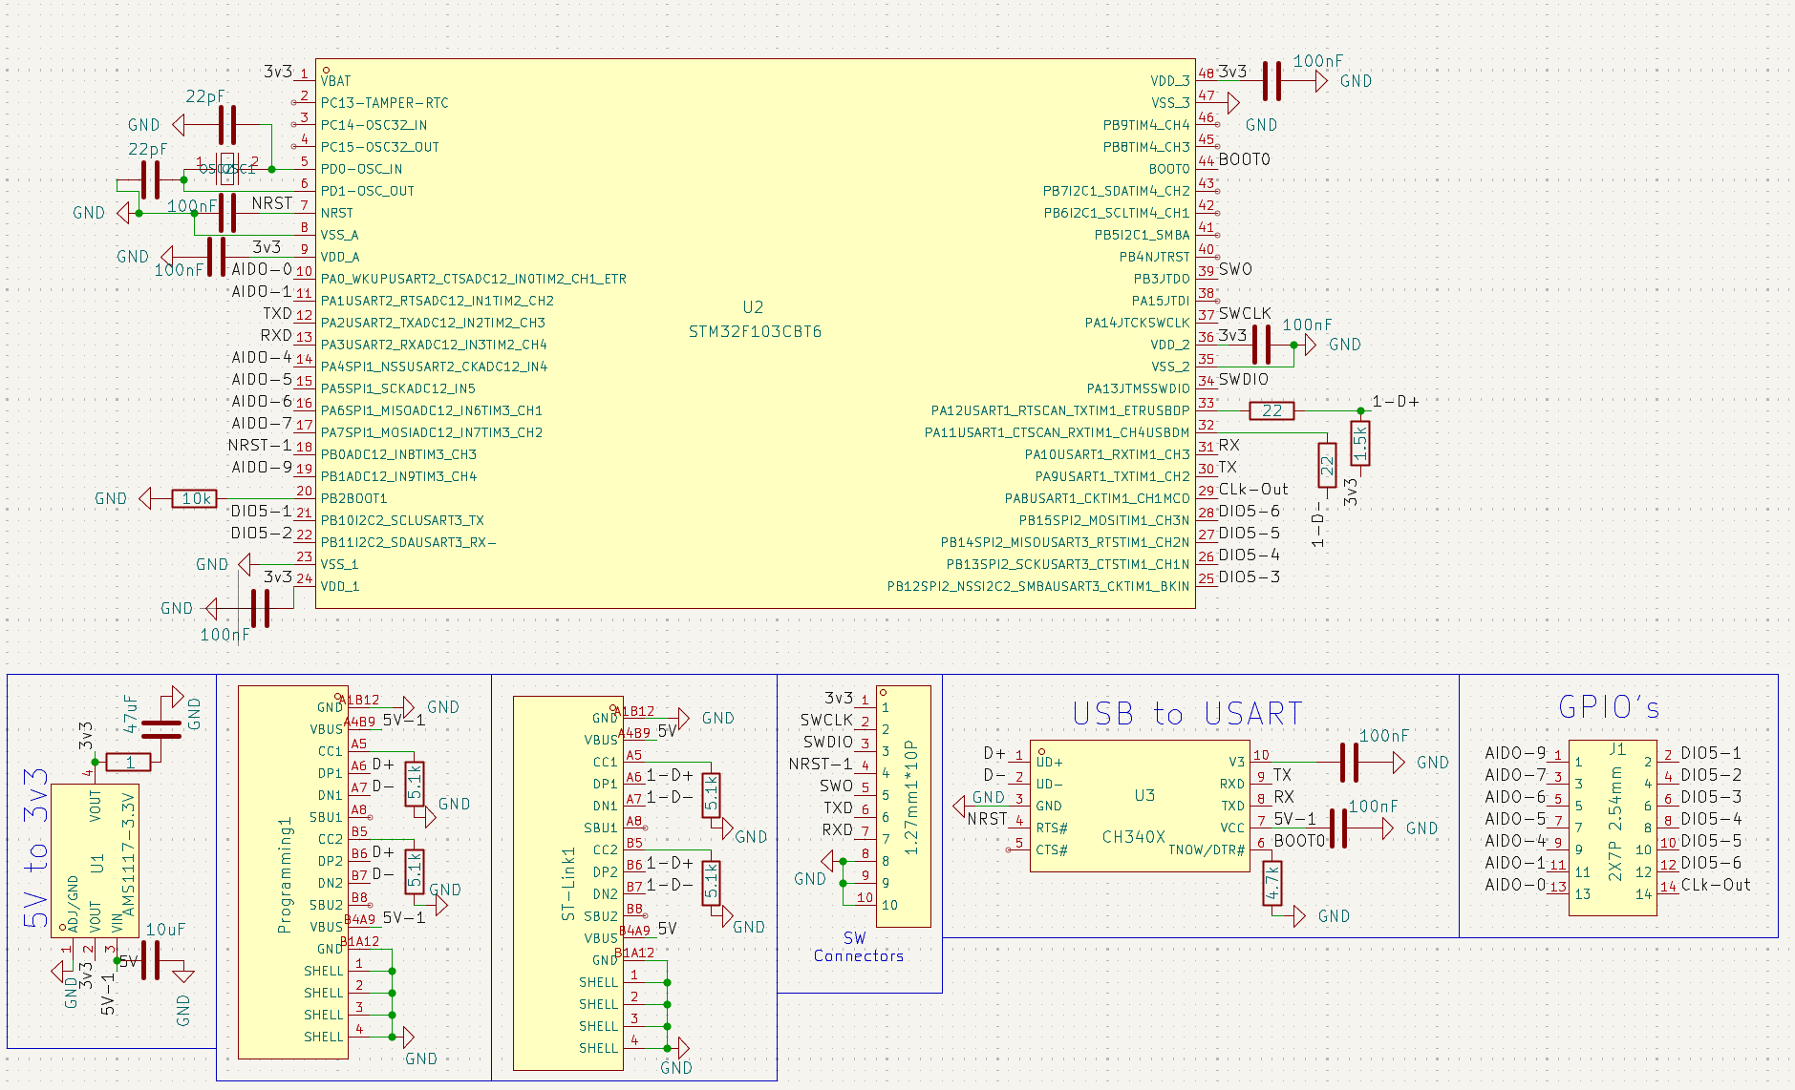Select the 1 ohm resistor near the regulator
1795x1090 pixels.
pyautogui.click(x=130, y=762)
